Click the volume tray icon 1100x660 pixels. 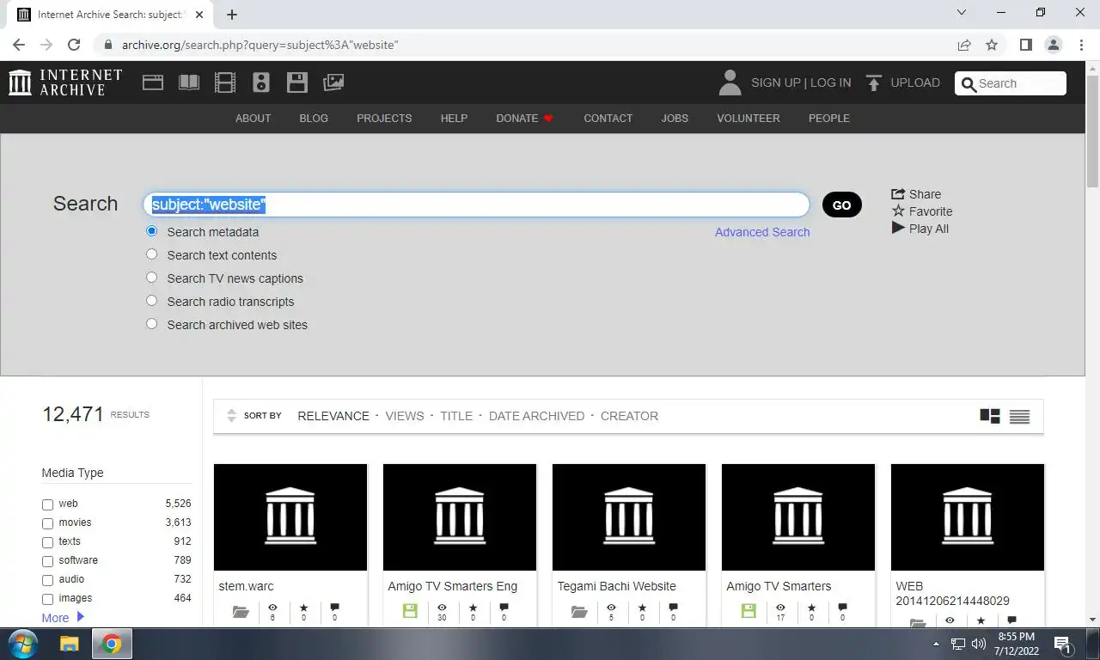(x=978, y=644)
